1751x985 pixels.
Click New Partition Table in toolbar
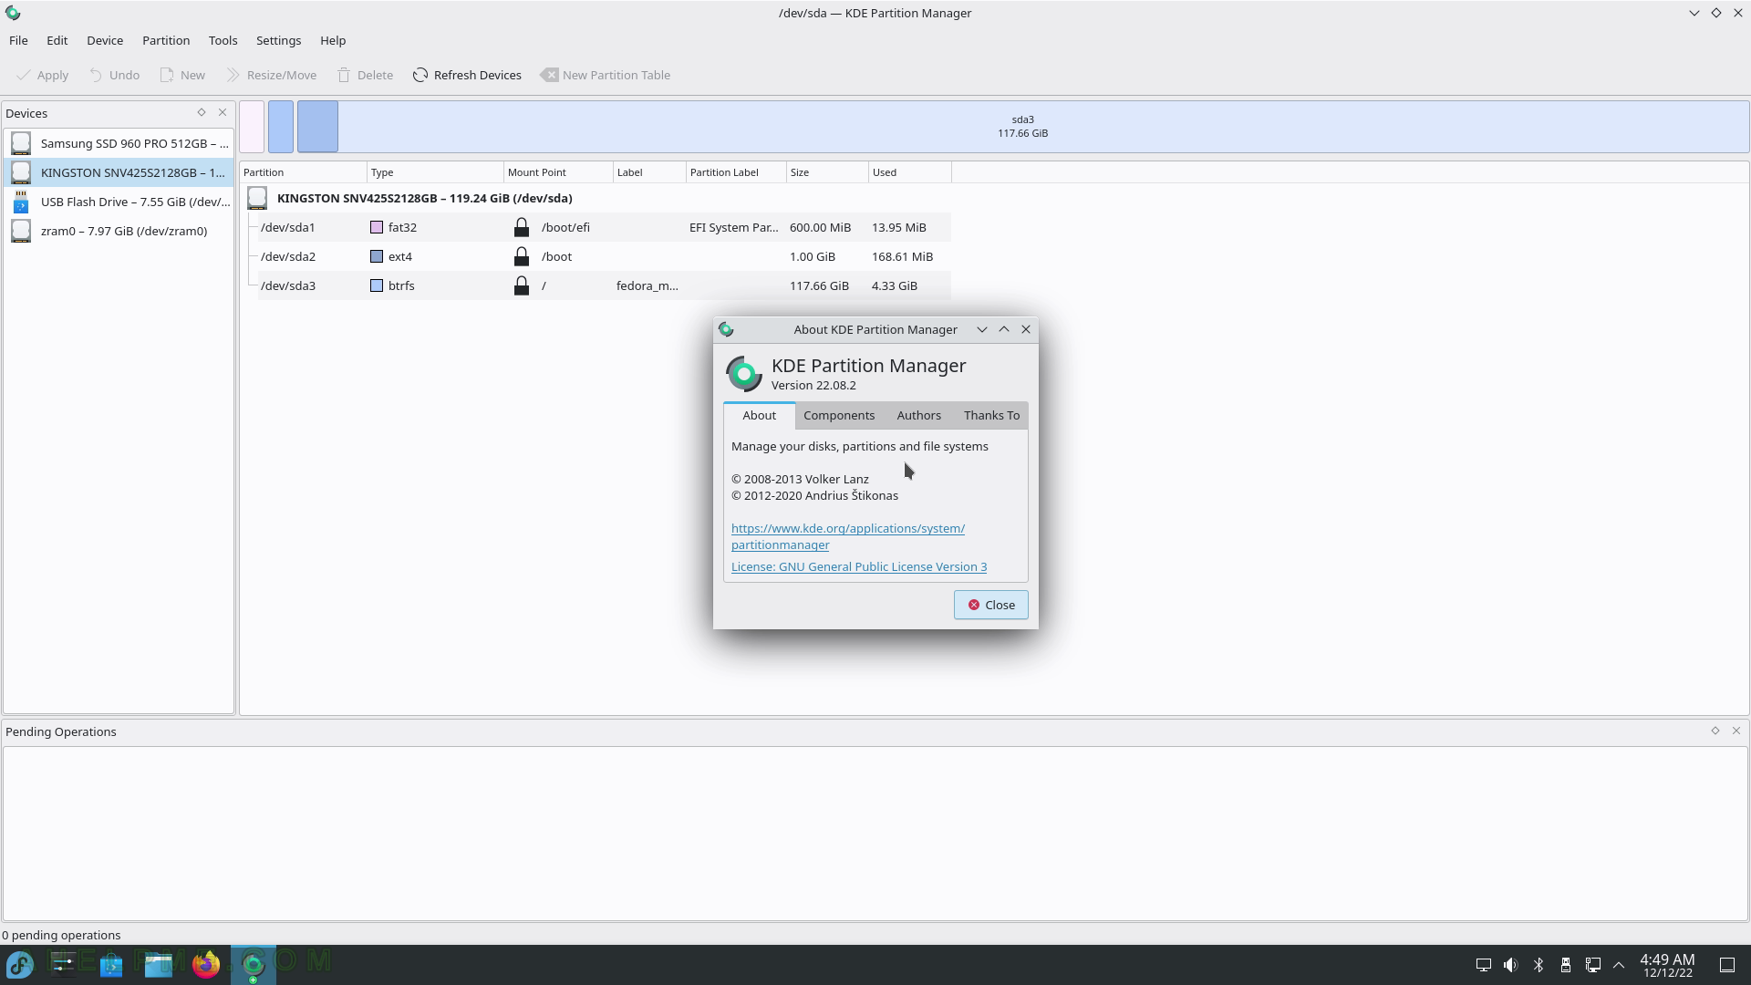606,75
